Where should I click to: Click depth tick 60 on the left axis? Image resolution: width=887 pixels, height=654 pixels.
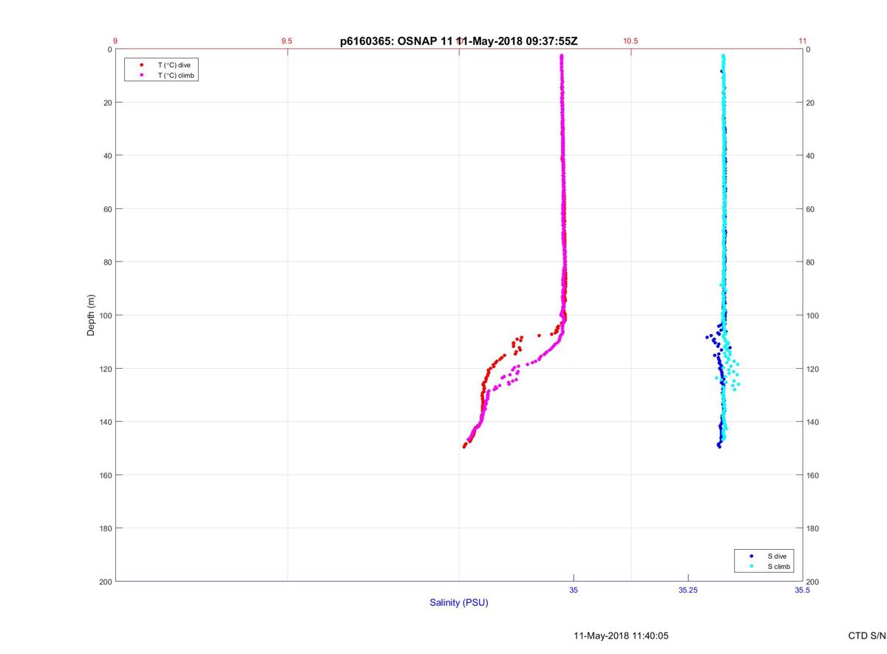tap(107, 209)
